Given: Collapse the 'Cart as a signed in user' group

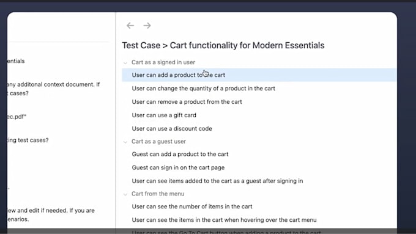Looking at the screenshot, I should [x=125, y=63].
